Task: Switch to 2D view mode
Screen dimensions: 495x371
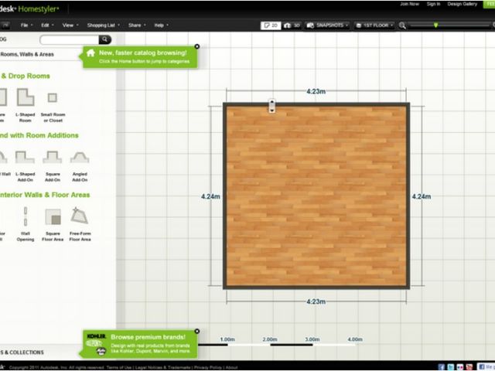Action: point(271,25)
